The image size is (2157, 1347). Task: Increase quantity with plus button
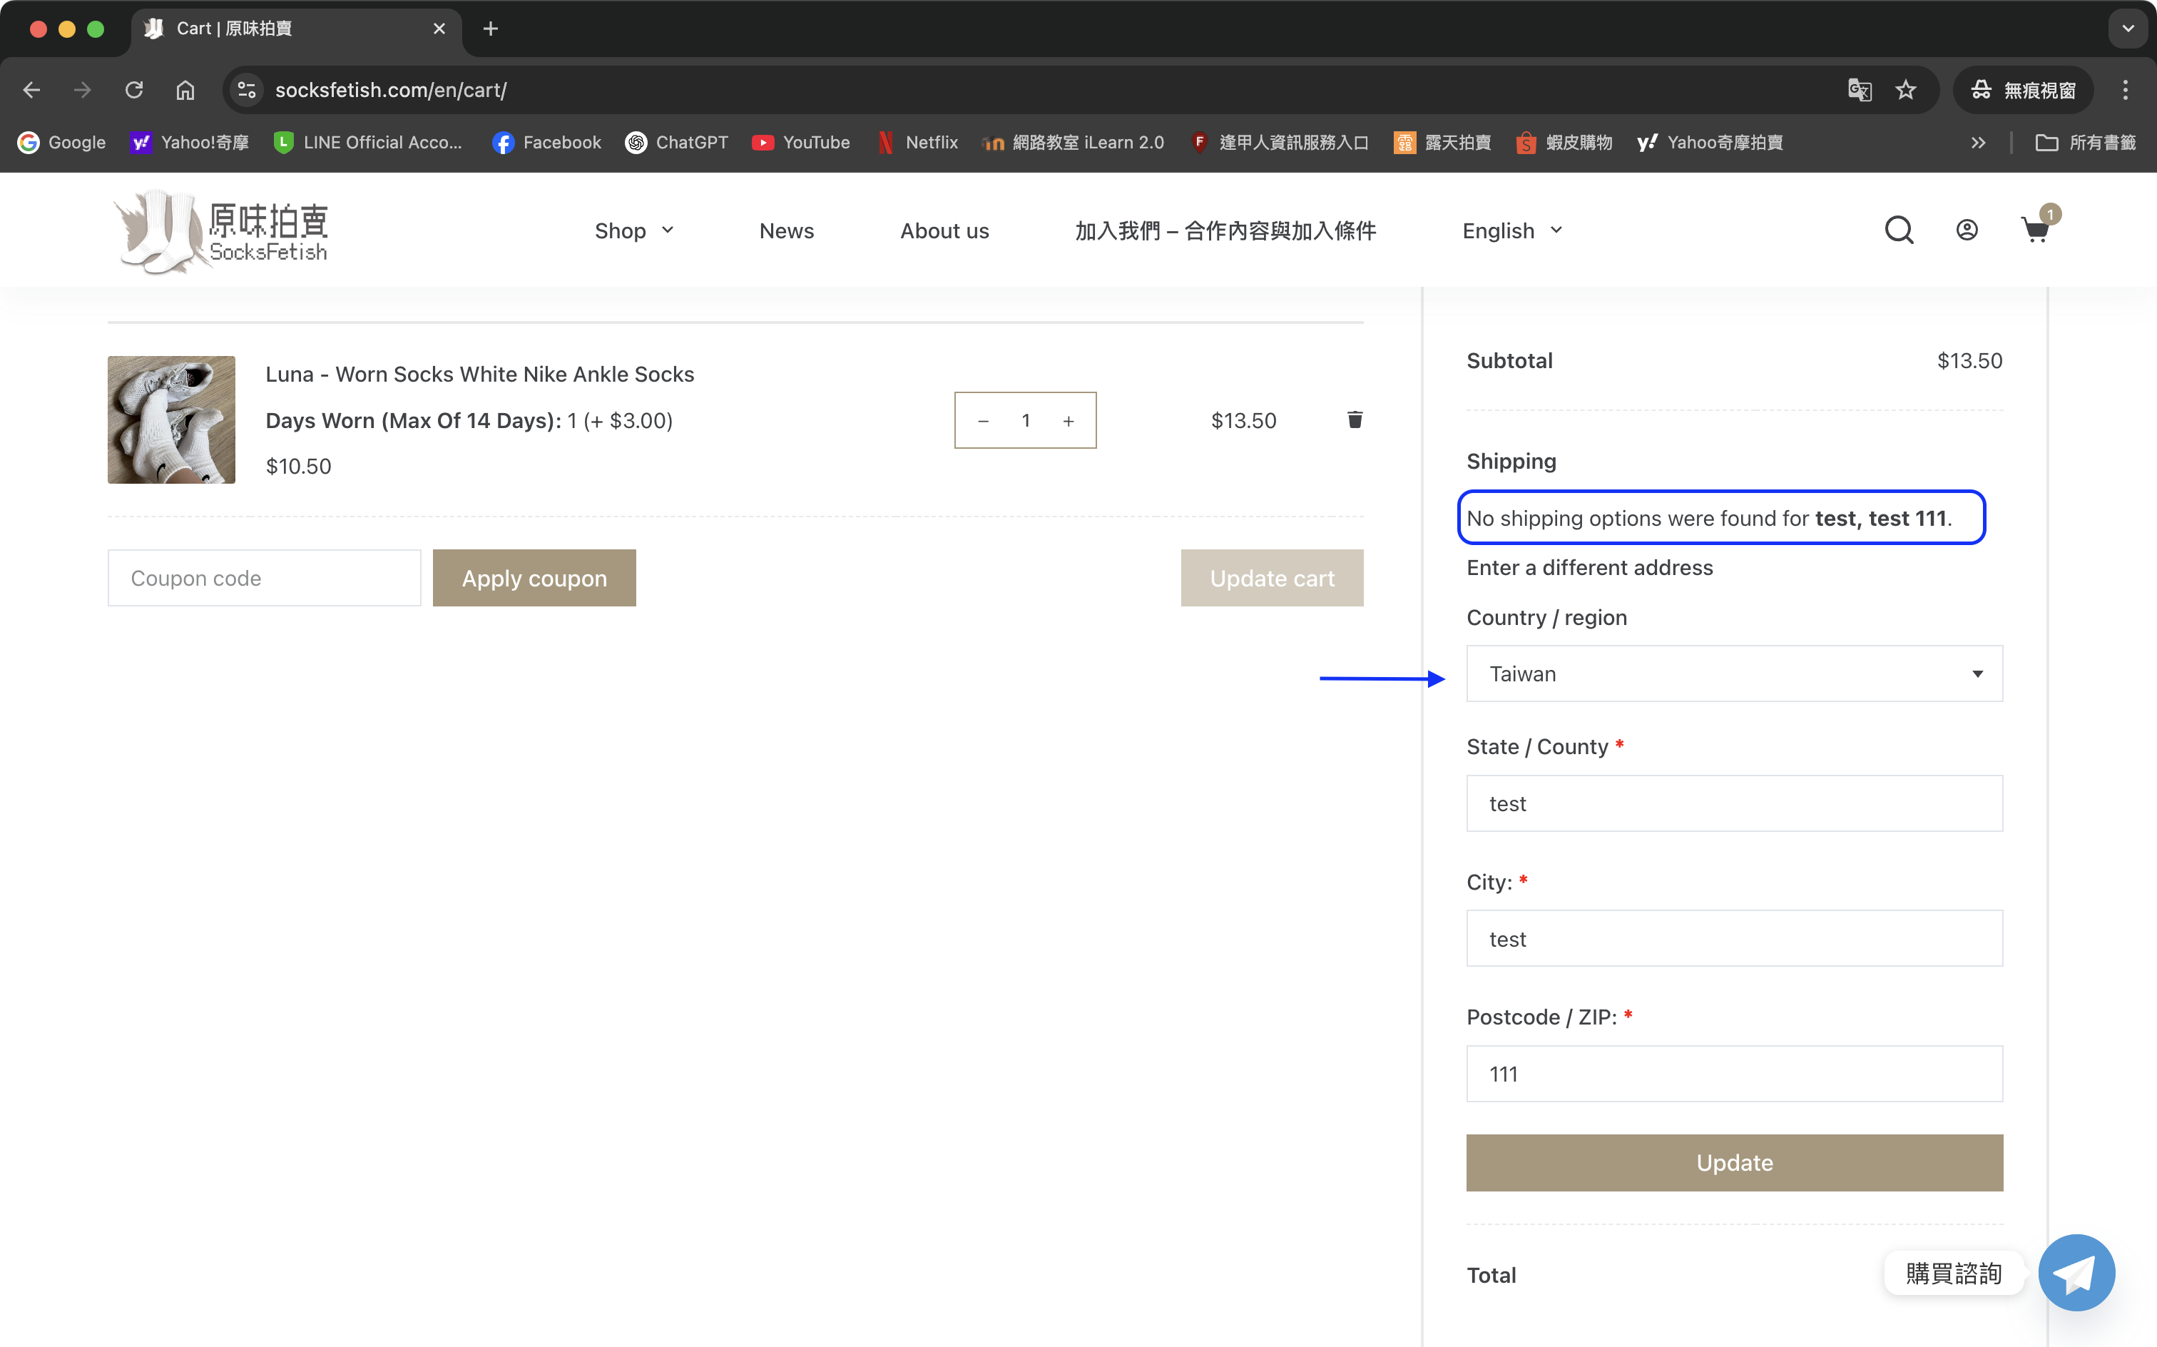coord(1068,420)
